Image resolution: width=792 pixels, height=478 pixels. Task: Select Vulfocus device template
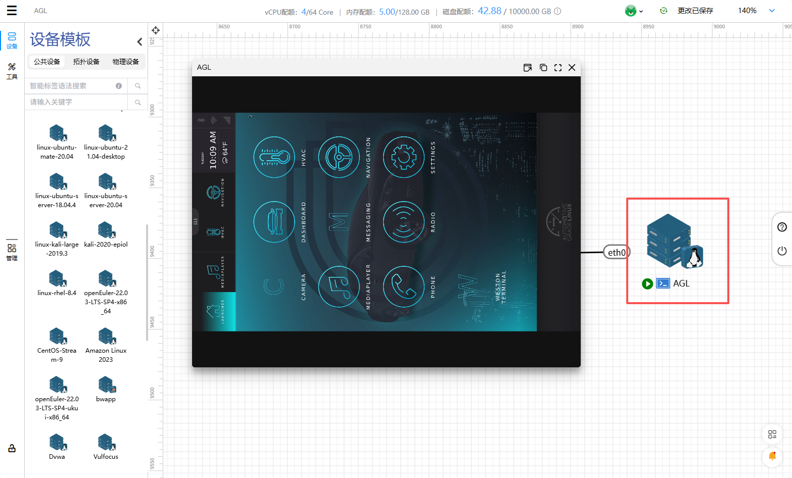[x=106, y=447]
